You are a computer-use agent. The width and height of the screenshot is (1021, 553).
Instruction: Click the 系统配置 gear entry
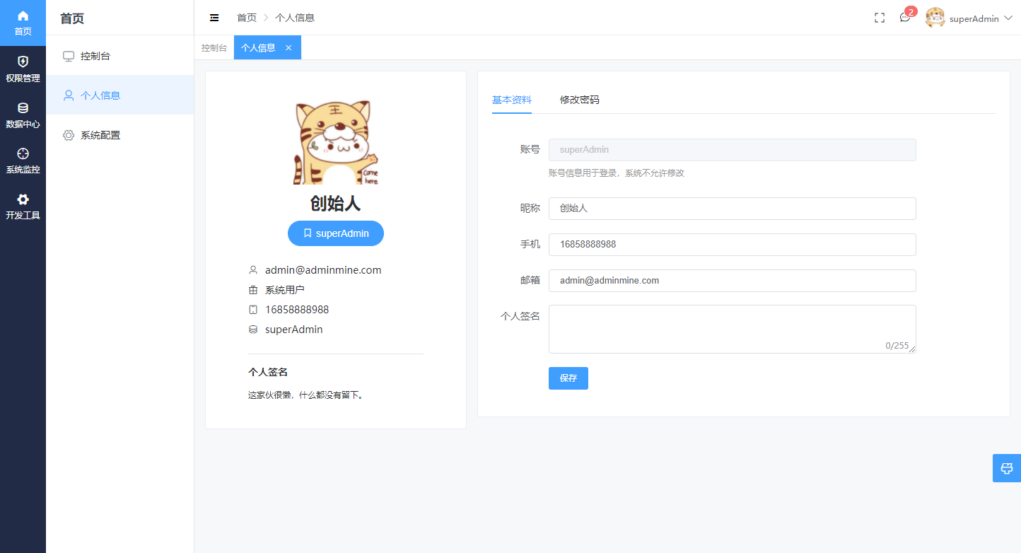tap(99, 134)
